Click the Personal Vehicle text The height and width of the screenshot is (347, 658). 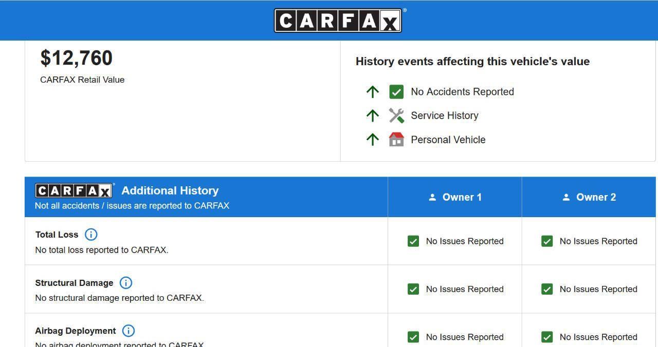tap(448, 140)
